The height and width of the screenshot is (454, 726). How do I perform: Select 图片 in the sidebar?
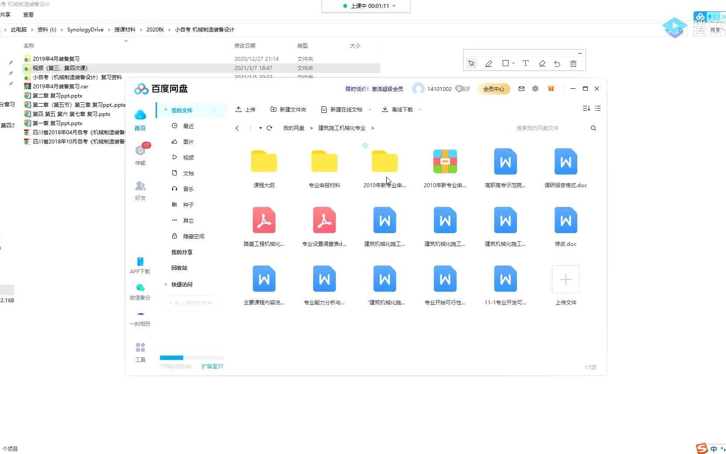(188, 142)
